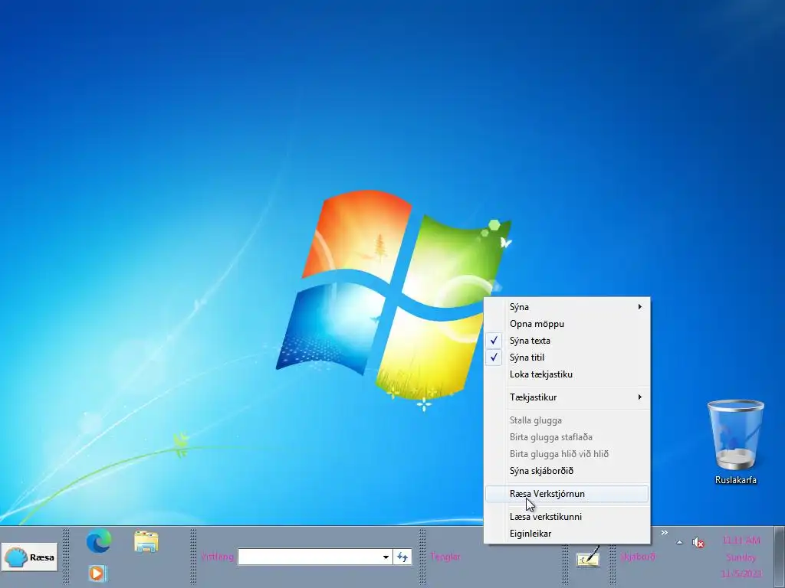Expand the Tækjastikur submenu

coord(567,397)
